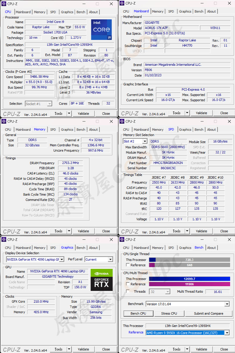Click CPU-Z title icon in the Mainboard tab window

coord(122,3)
